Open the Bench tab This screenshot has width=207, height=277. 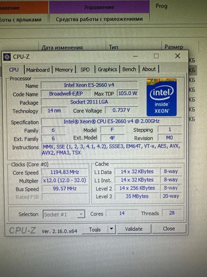click(x=129, y=69)
